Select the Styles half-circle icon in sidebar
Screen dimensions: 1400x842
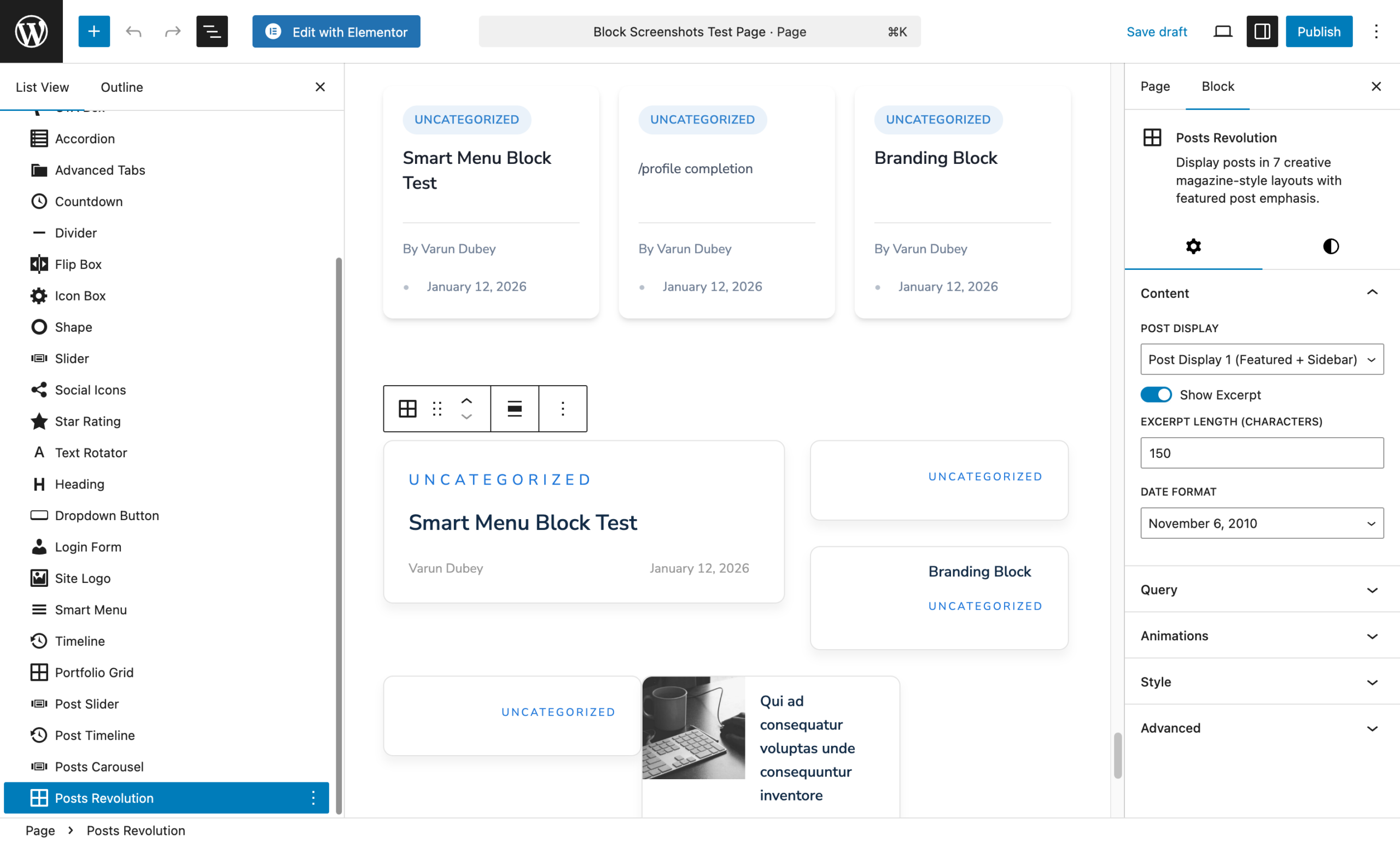pos(1330,246)
